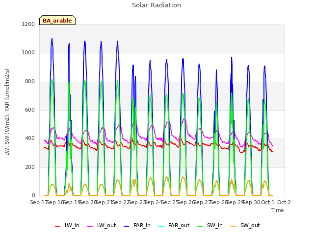Click the cyan PAR_out legend color marker
This screenshot has height=235, width=314.
pos(161,226)
